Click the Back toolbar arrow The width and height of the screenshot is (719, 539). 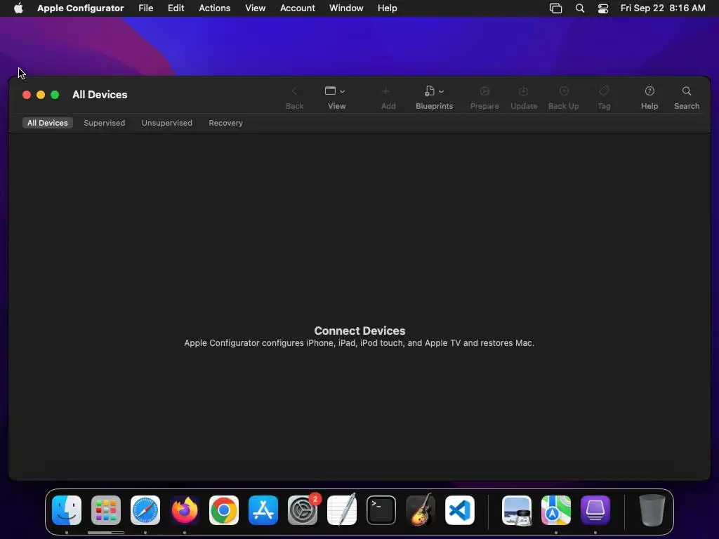[294, 91]
